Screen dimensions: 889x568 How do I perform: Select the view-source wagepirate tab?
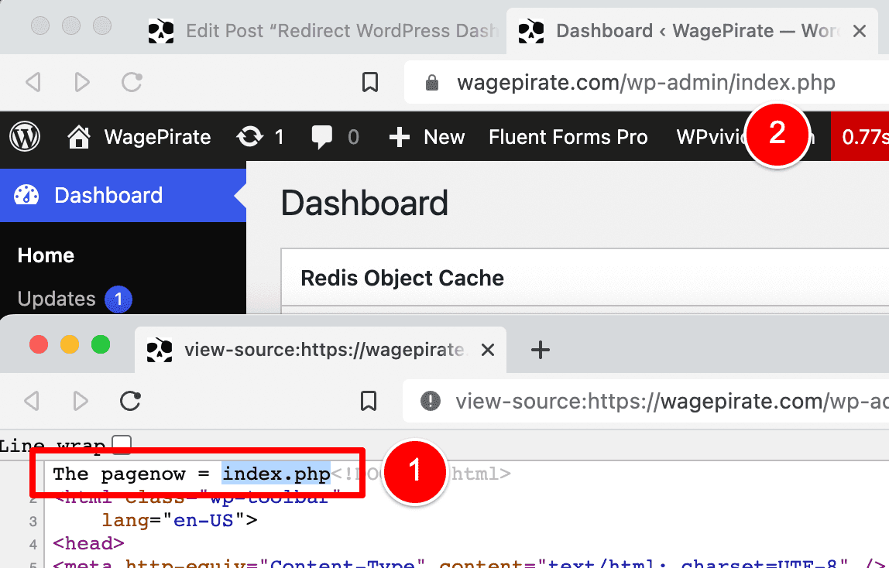point(321,350)
